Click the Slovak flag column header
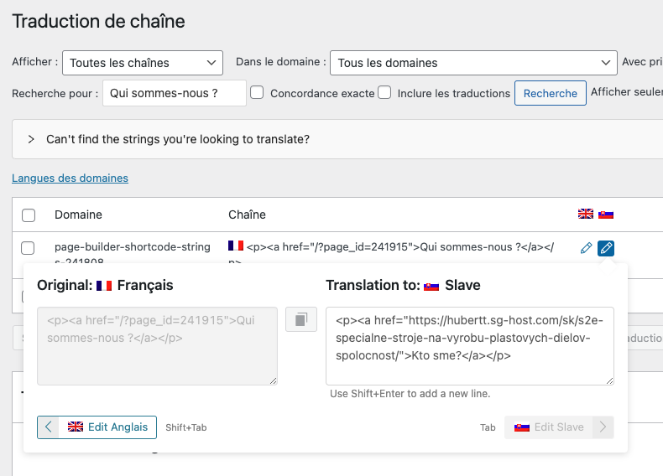 [606, 215]
